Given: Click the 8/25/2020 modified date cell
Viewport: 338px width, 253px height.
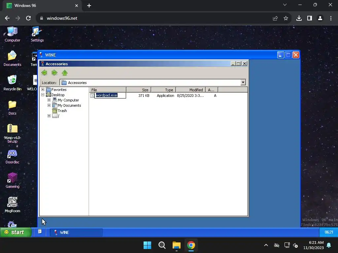Looking at the screenshot, I should coord(190,96).
